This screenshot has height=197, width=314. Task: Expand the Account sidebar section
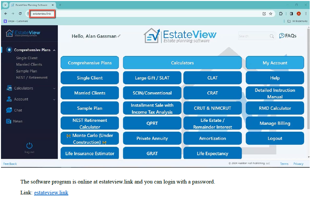[x=54, y=99]
